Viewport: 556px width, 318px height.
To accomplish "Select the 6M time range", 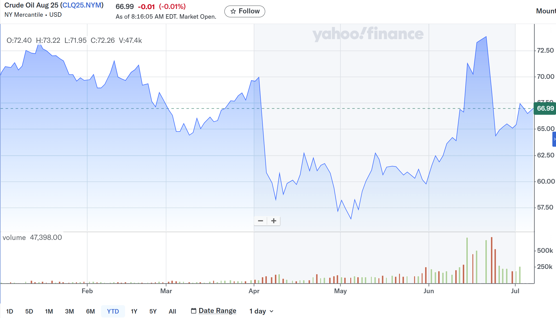I will click(90, 311).
